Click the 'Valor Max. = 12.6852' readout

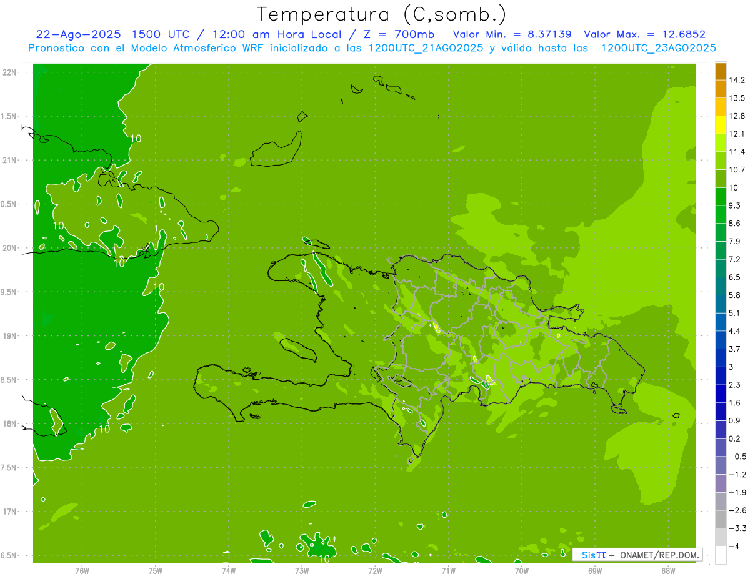(x=644, y=35)
